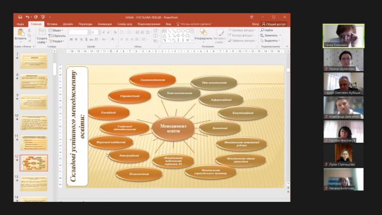Open the Слайд-шоу tab
Viewport: 382px width, 215px height.
coord(125,24)
